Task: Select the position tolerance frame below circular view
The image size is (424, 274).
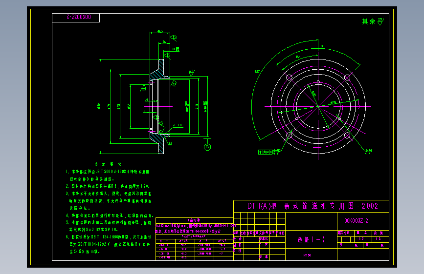Action: pyautogui.click(x=266, y=152)
